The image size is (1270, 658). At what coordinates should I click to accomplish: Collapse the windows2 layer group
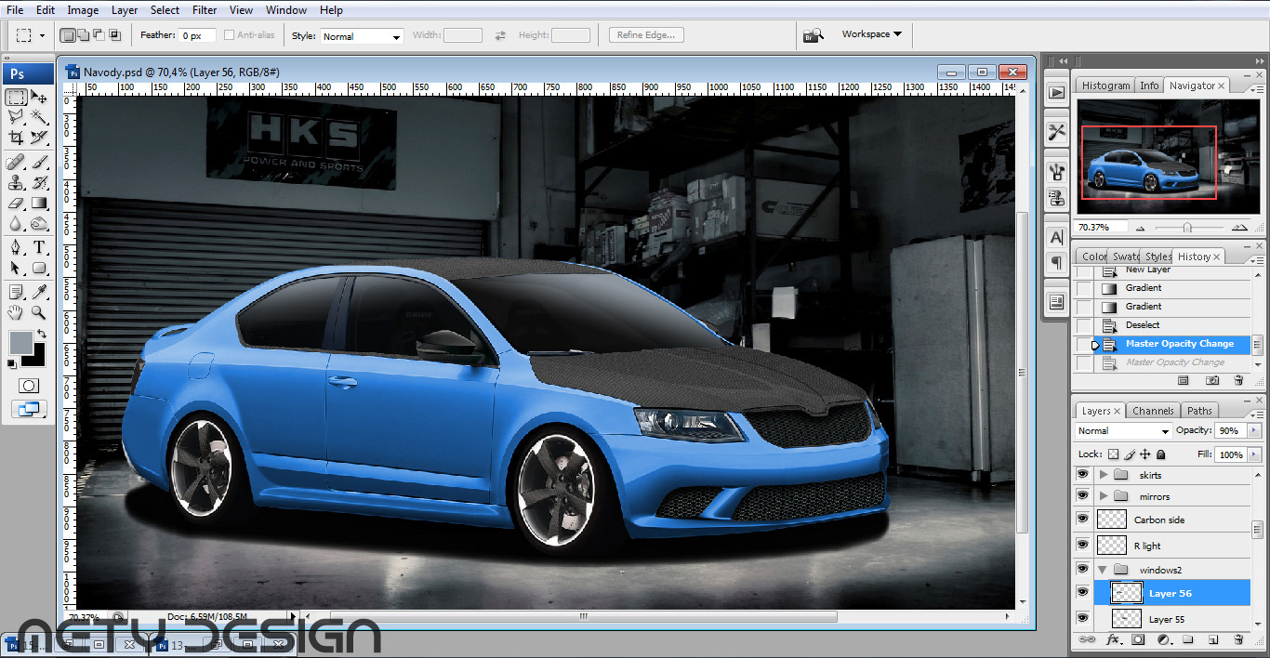(x=1104, y=570)
